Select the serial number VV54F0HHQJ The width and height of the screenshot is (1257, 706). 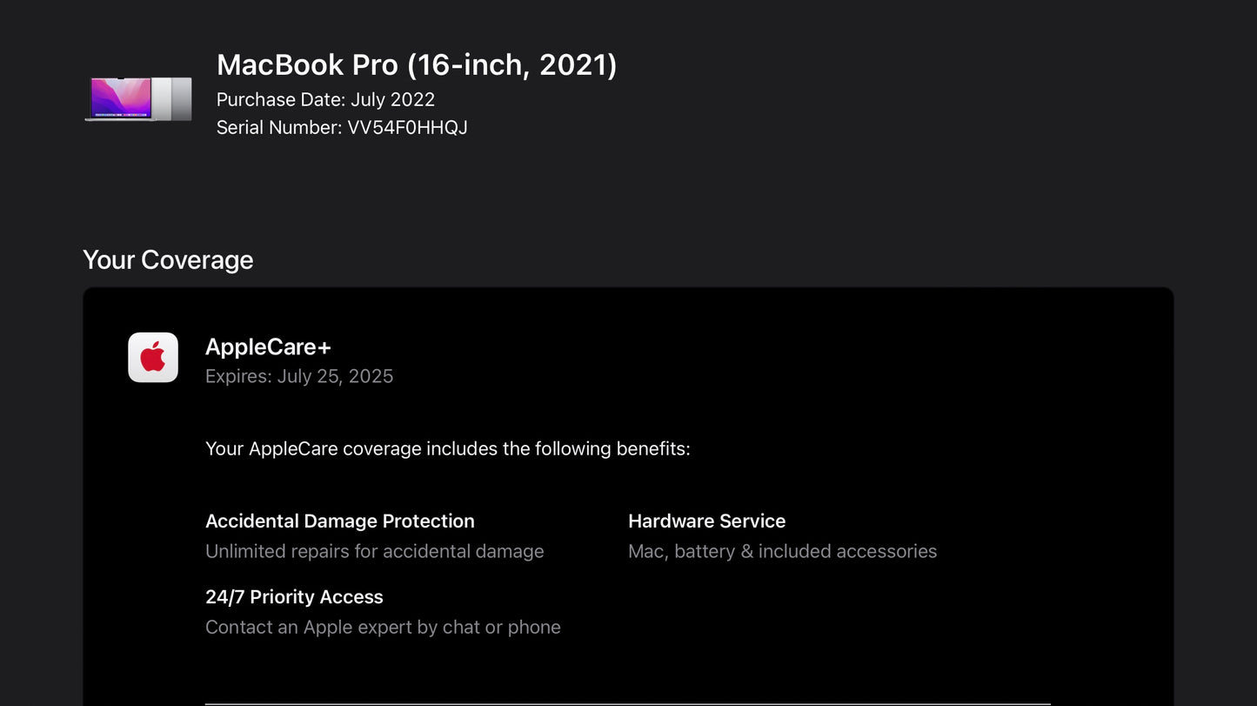342,127
